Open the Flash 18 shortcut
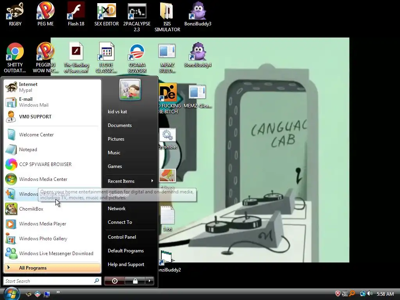 [x=76, y=14]
